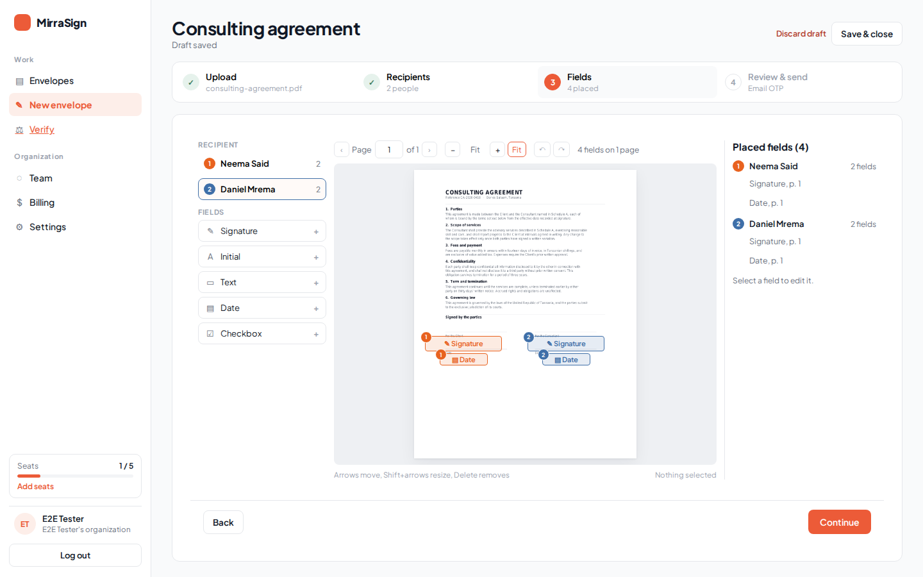Add a Date field from the palette
This screenshot has width=923, height=577.
(262, 308)
